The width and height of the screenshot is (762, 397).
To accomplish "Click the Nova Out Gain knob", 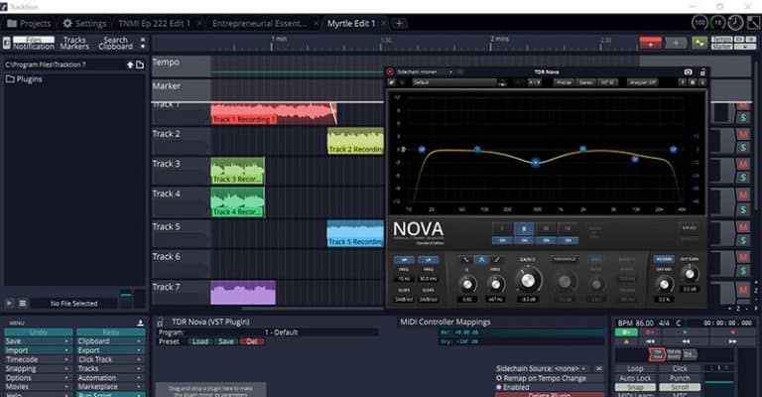I will [690, 274].
